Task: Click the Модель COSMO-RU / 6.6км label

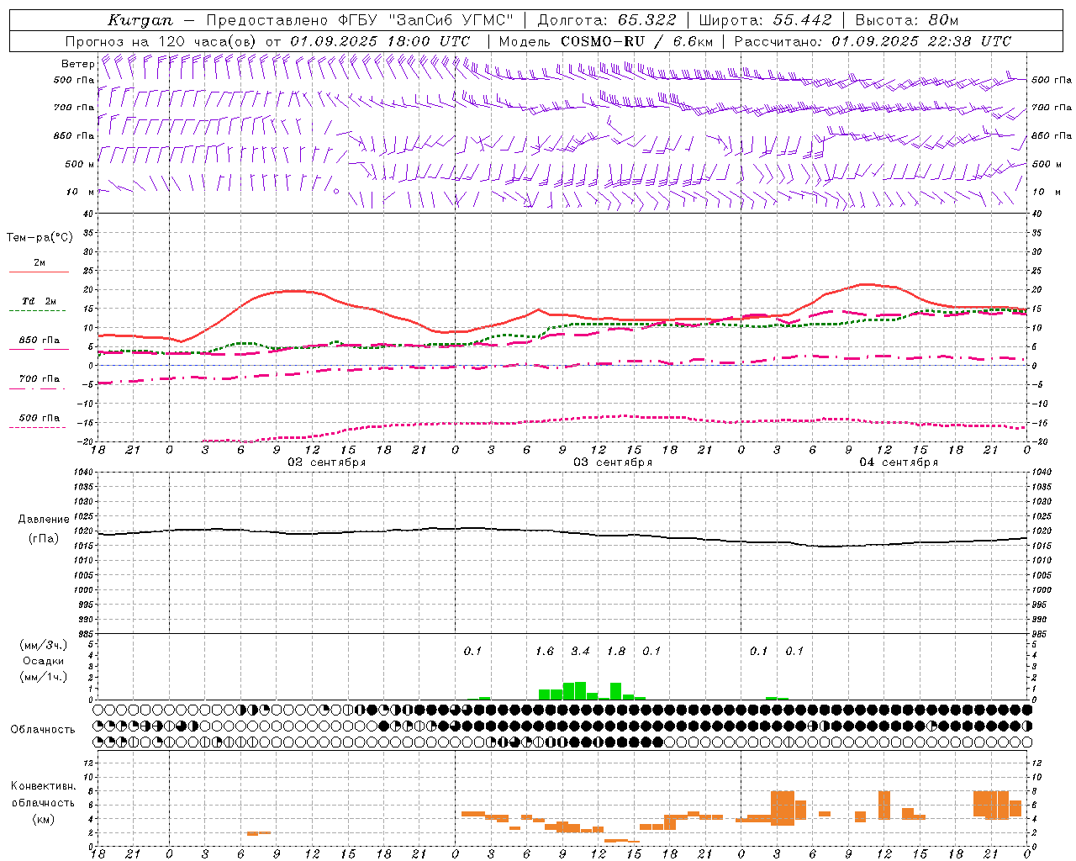Action: (x=606, y=41)
